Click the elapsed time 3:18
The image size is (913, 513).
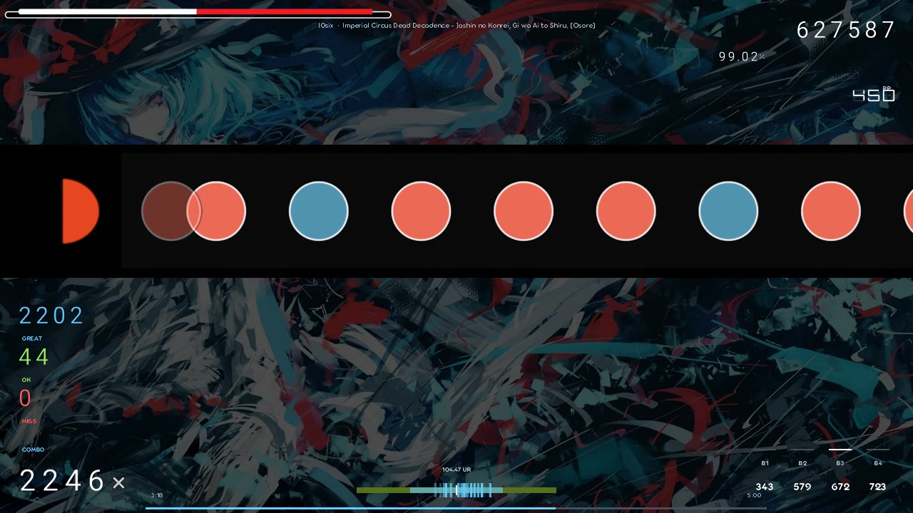point(157,495)
